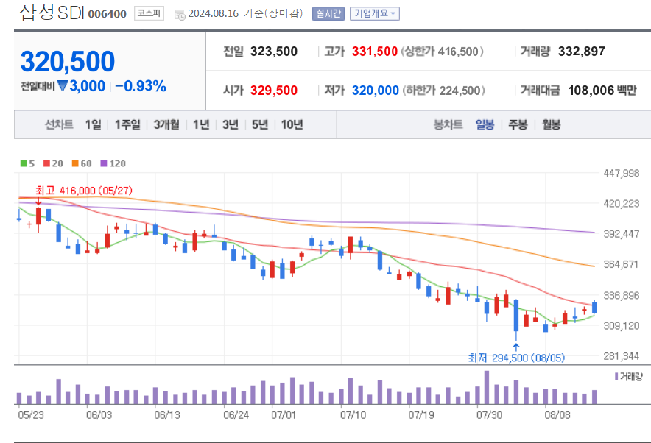Click the 코스피 market badge

click(149, 13)
